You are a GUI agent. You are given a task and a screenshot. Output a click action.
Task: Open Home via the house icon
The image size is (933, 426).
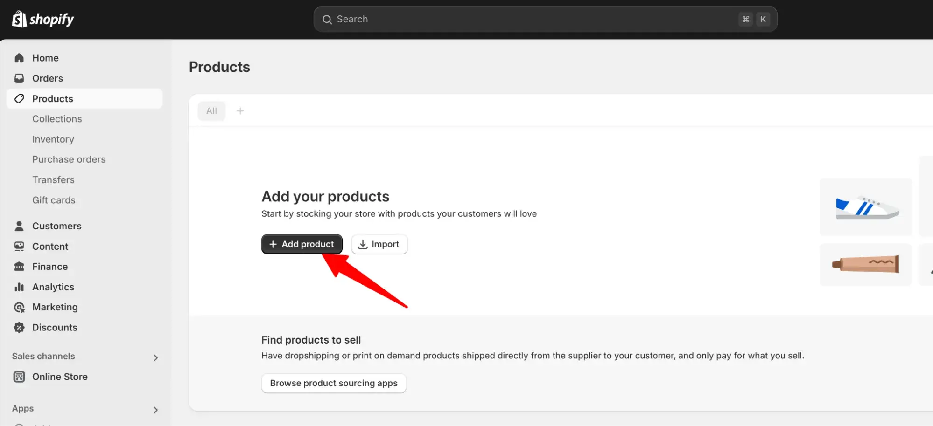(19, 58)
